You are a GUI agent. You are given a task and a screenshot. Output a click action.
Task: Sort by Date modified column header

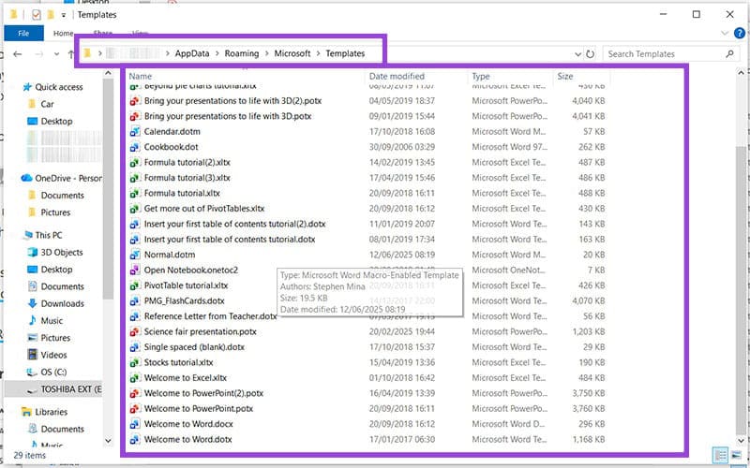click(x=397, y=76)
